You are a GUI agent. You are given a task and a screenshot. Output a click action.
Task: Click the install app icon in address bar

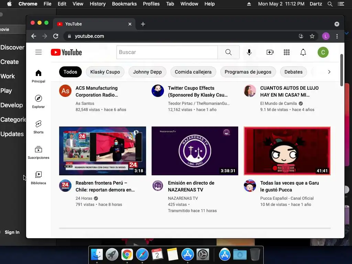click(x=301, y=36)
